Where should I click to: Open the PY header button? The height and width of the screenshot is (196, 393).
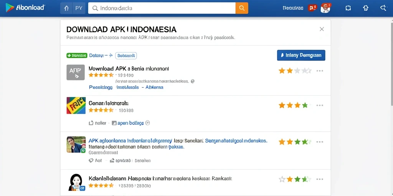pos(79,8)
